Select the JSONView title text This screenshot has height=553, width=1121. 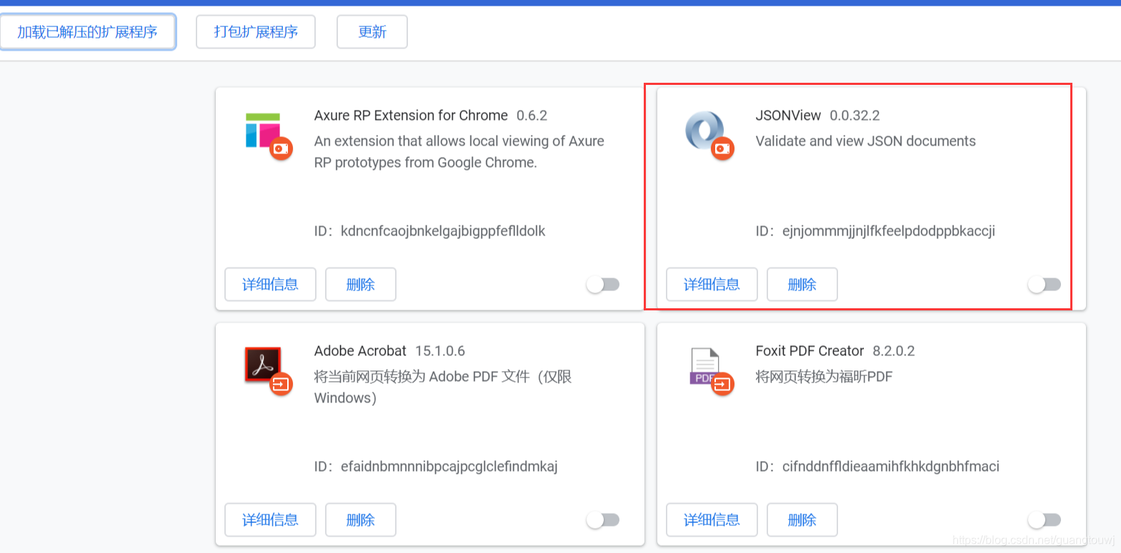(788, 116)
